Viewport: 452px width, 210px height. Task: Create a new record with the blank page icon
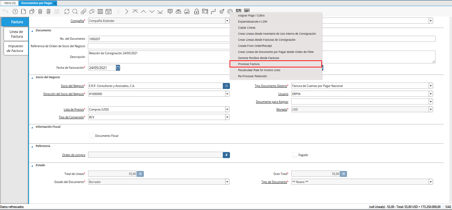(x=23, y=11)
